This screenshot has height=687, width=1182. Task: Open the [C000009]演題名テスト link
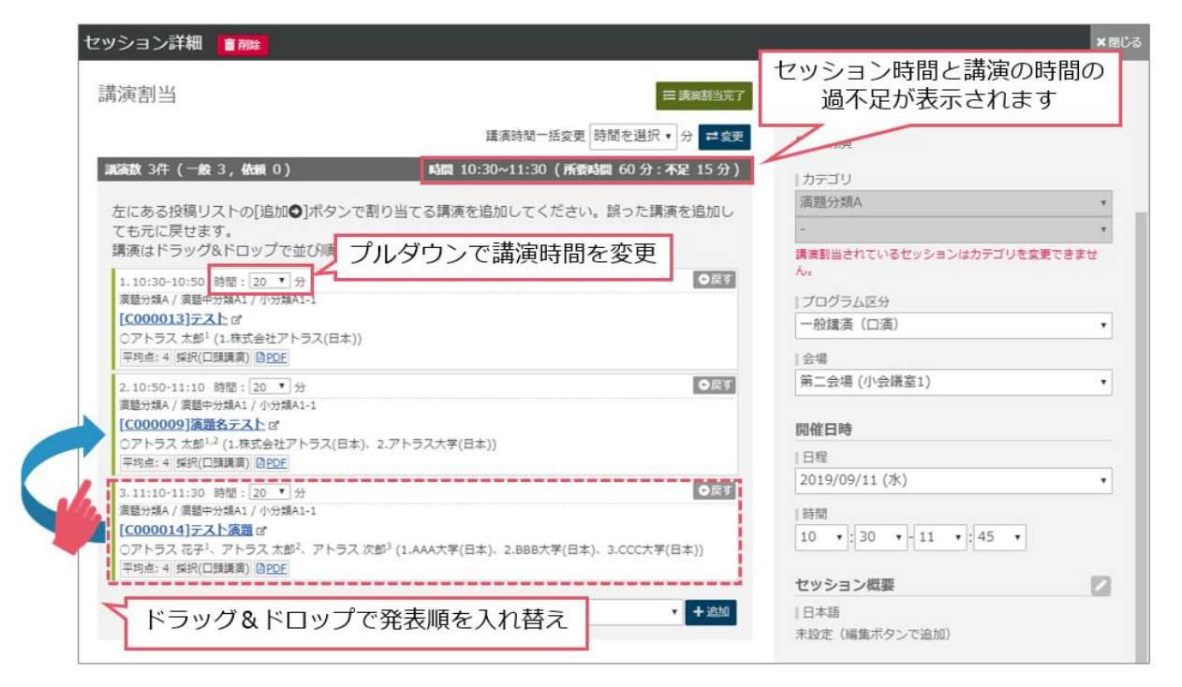click(192, 425)
